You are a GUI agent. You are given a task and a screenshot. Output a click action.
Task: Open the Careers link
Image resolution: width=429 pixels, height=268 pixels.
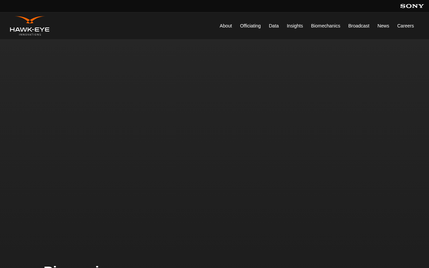pyautogui.click(x=406, y=26)
